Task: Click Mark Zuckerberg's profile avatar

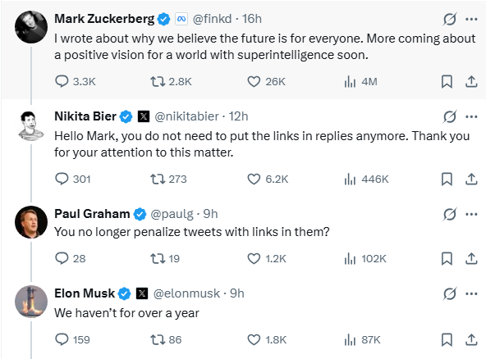Action: tap(31, 27)
